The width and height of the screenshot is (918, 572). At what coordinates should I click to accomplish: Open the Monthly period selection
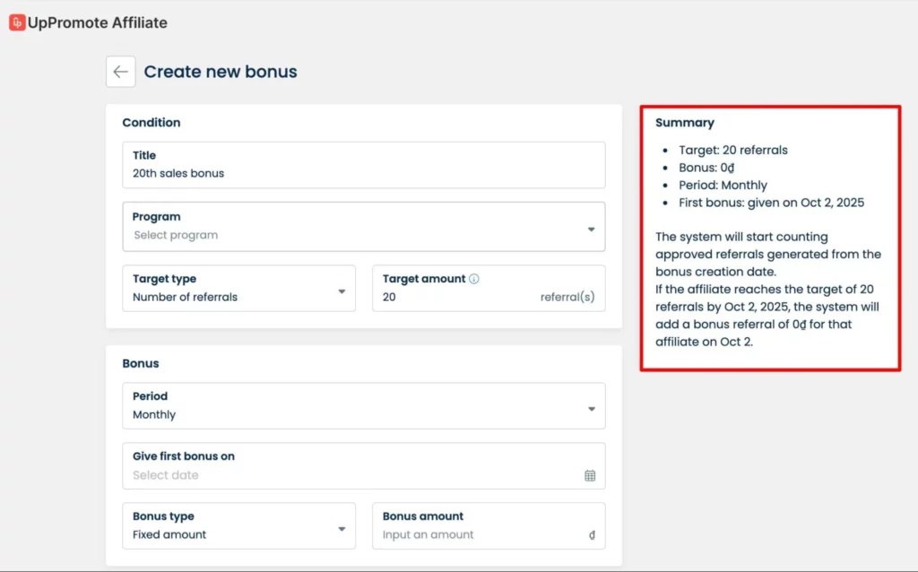(x=154, y=415)
